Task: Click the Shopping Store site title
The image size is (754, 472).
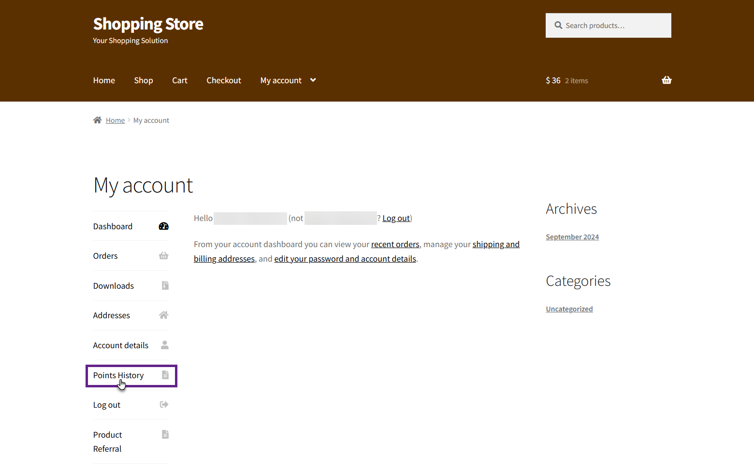Action: pyautogui.click(x=148, y=24)
